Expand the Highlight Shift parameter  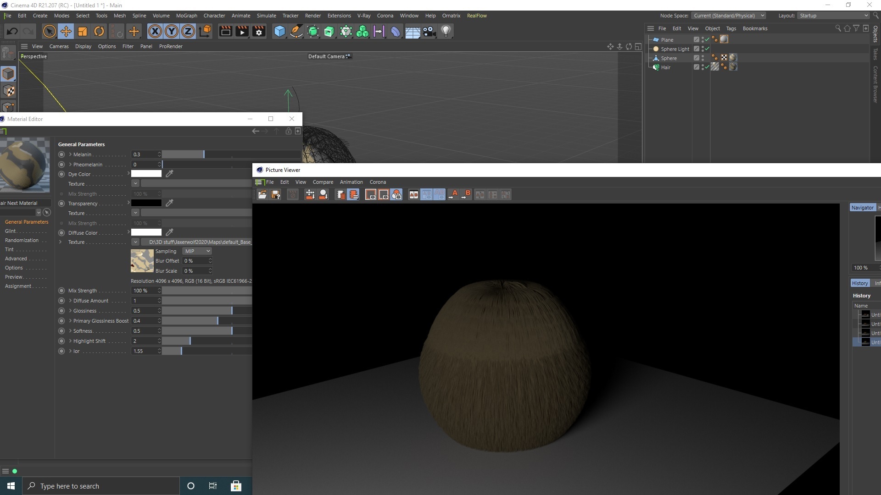click(70, 341)
